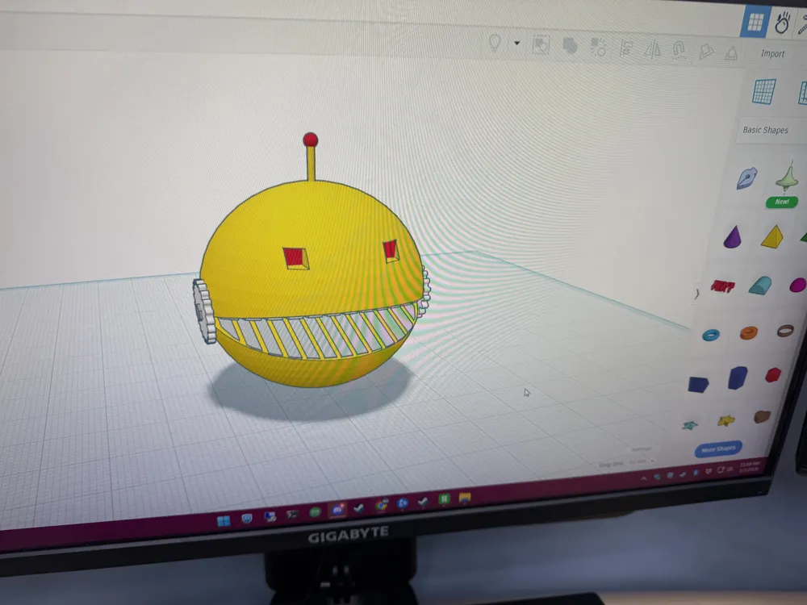Pick the brown ring shape
This screenshot has width=807, height=605.
click(785, 331)
